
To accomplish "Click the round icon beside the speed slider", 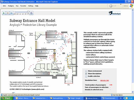I will [x=31, y=13].
